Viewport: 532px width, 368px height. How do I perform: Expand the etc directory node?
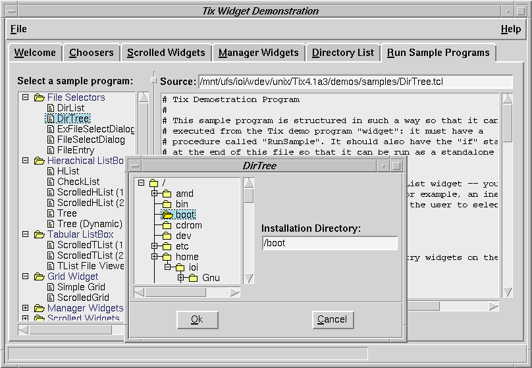(x=154, y=246)
